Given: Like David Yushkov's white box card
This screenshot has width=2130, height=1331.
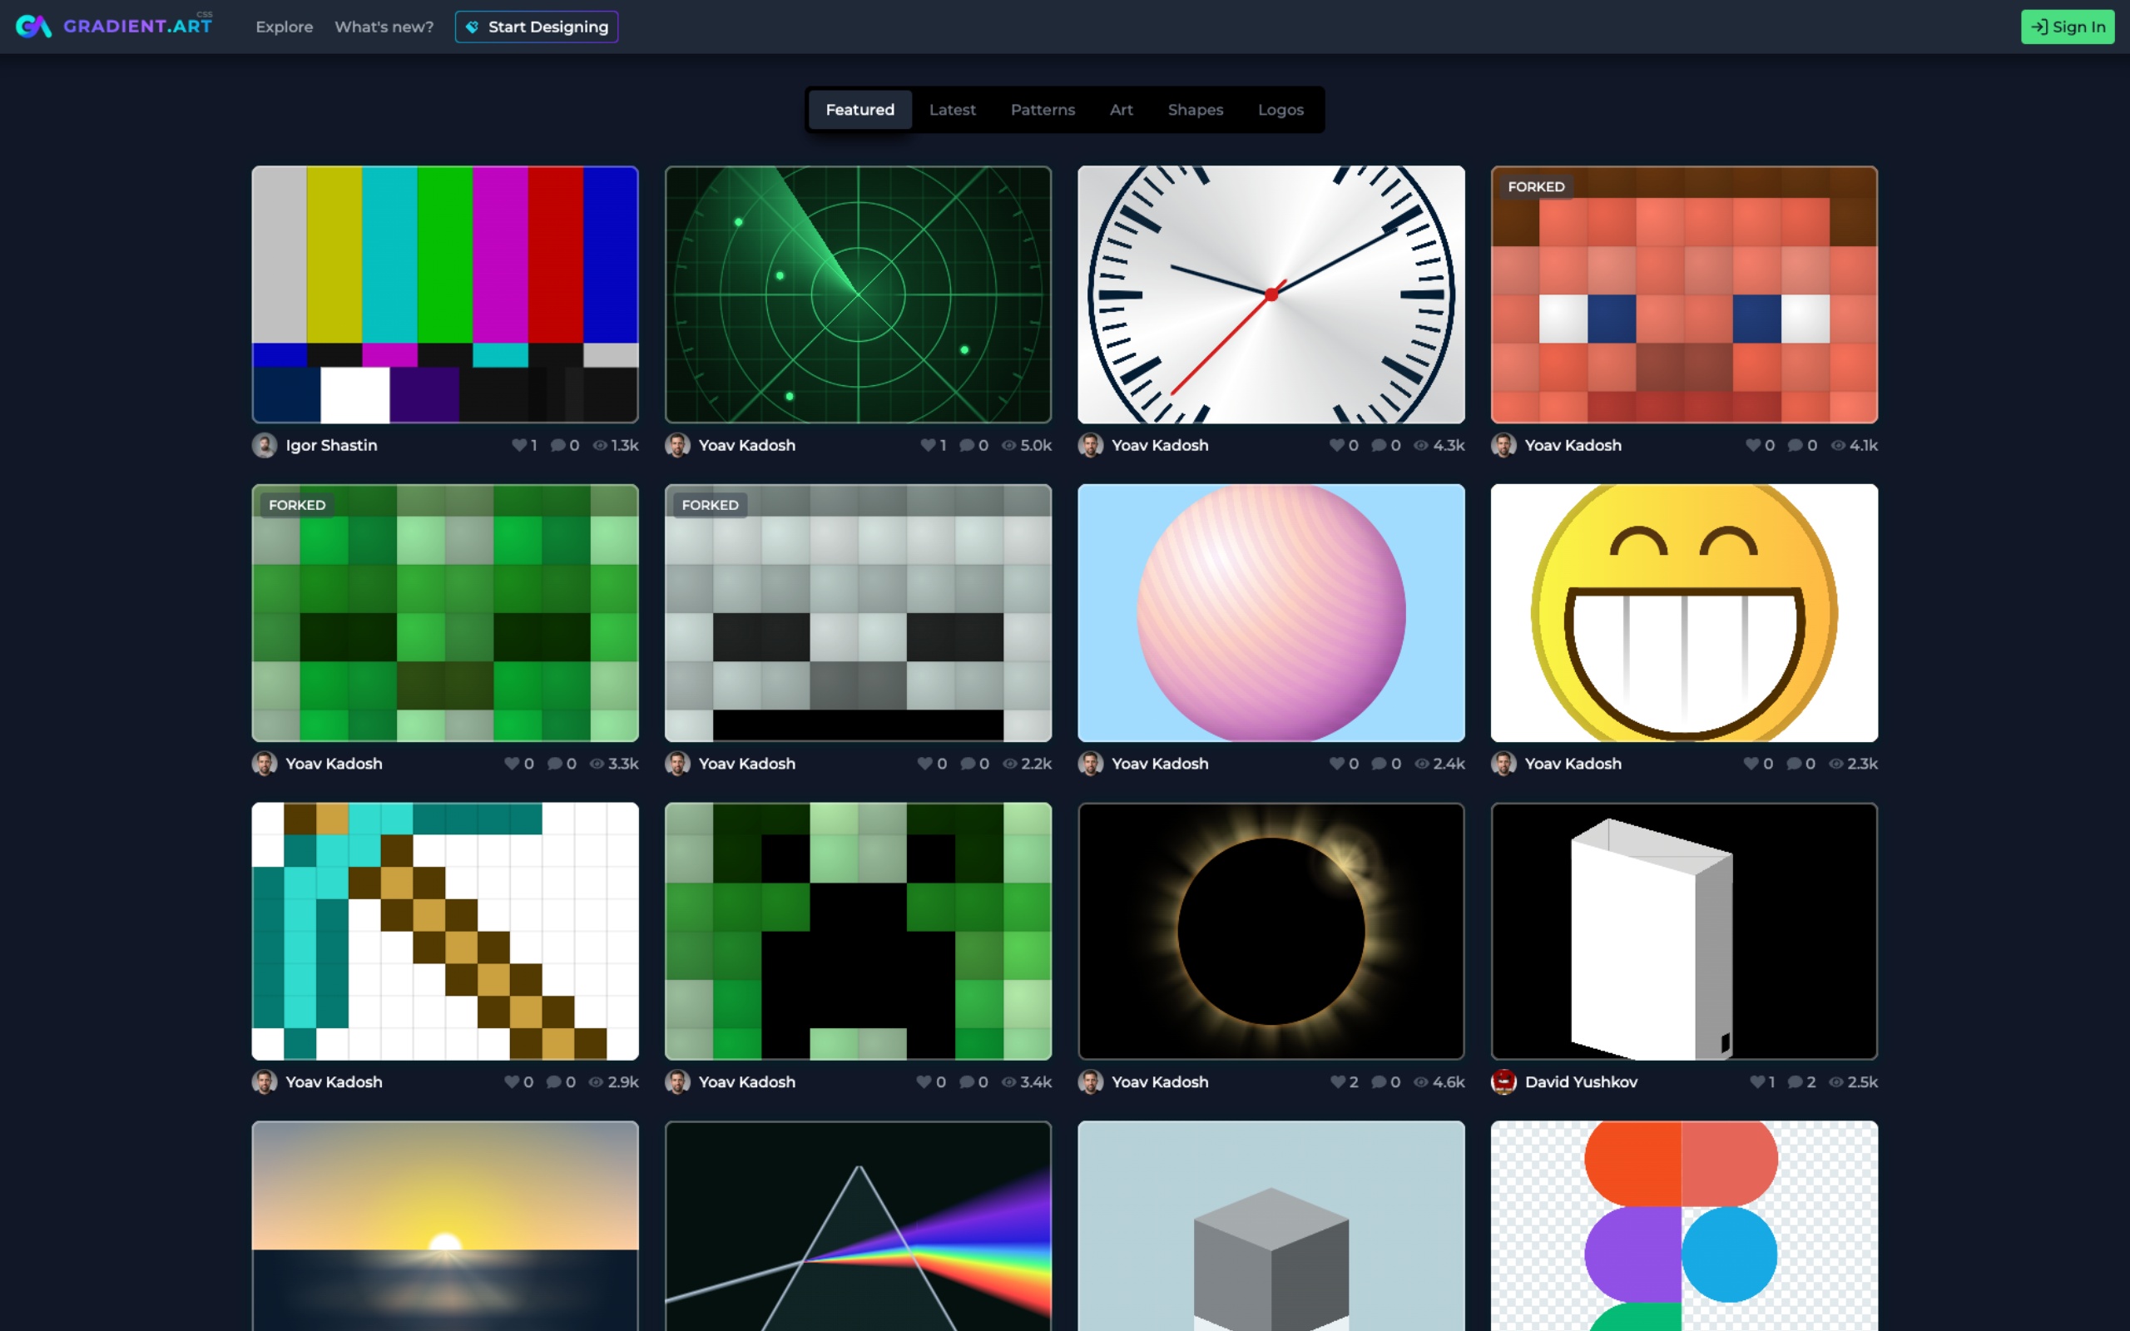Looking at the screenshot, I should click(1758, 1082).
